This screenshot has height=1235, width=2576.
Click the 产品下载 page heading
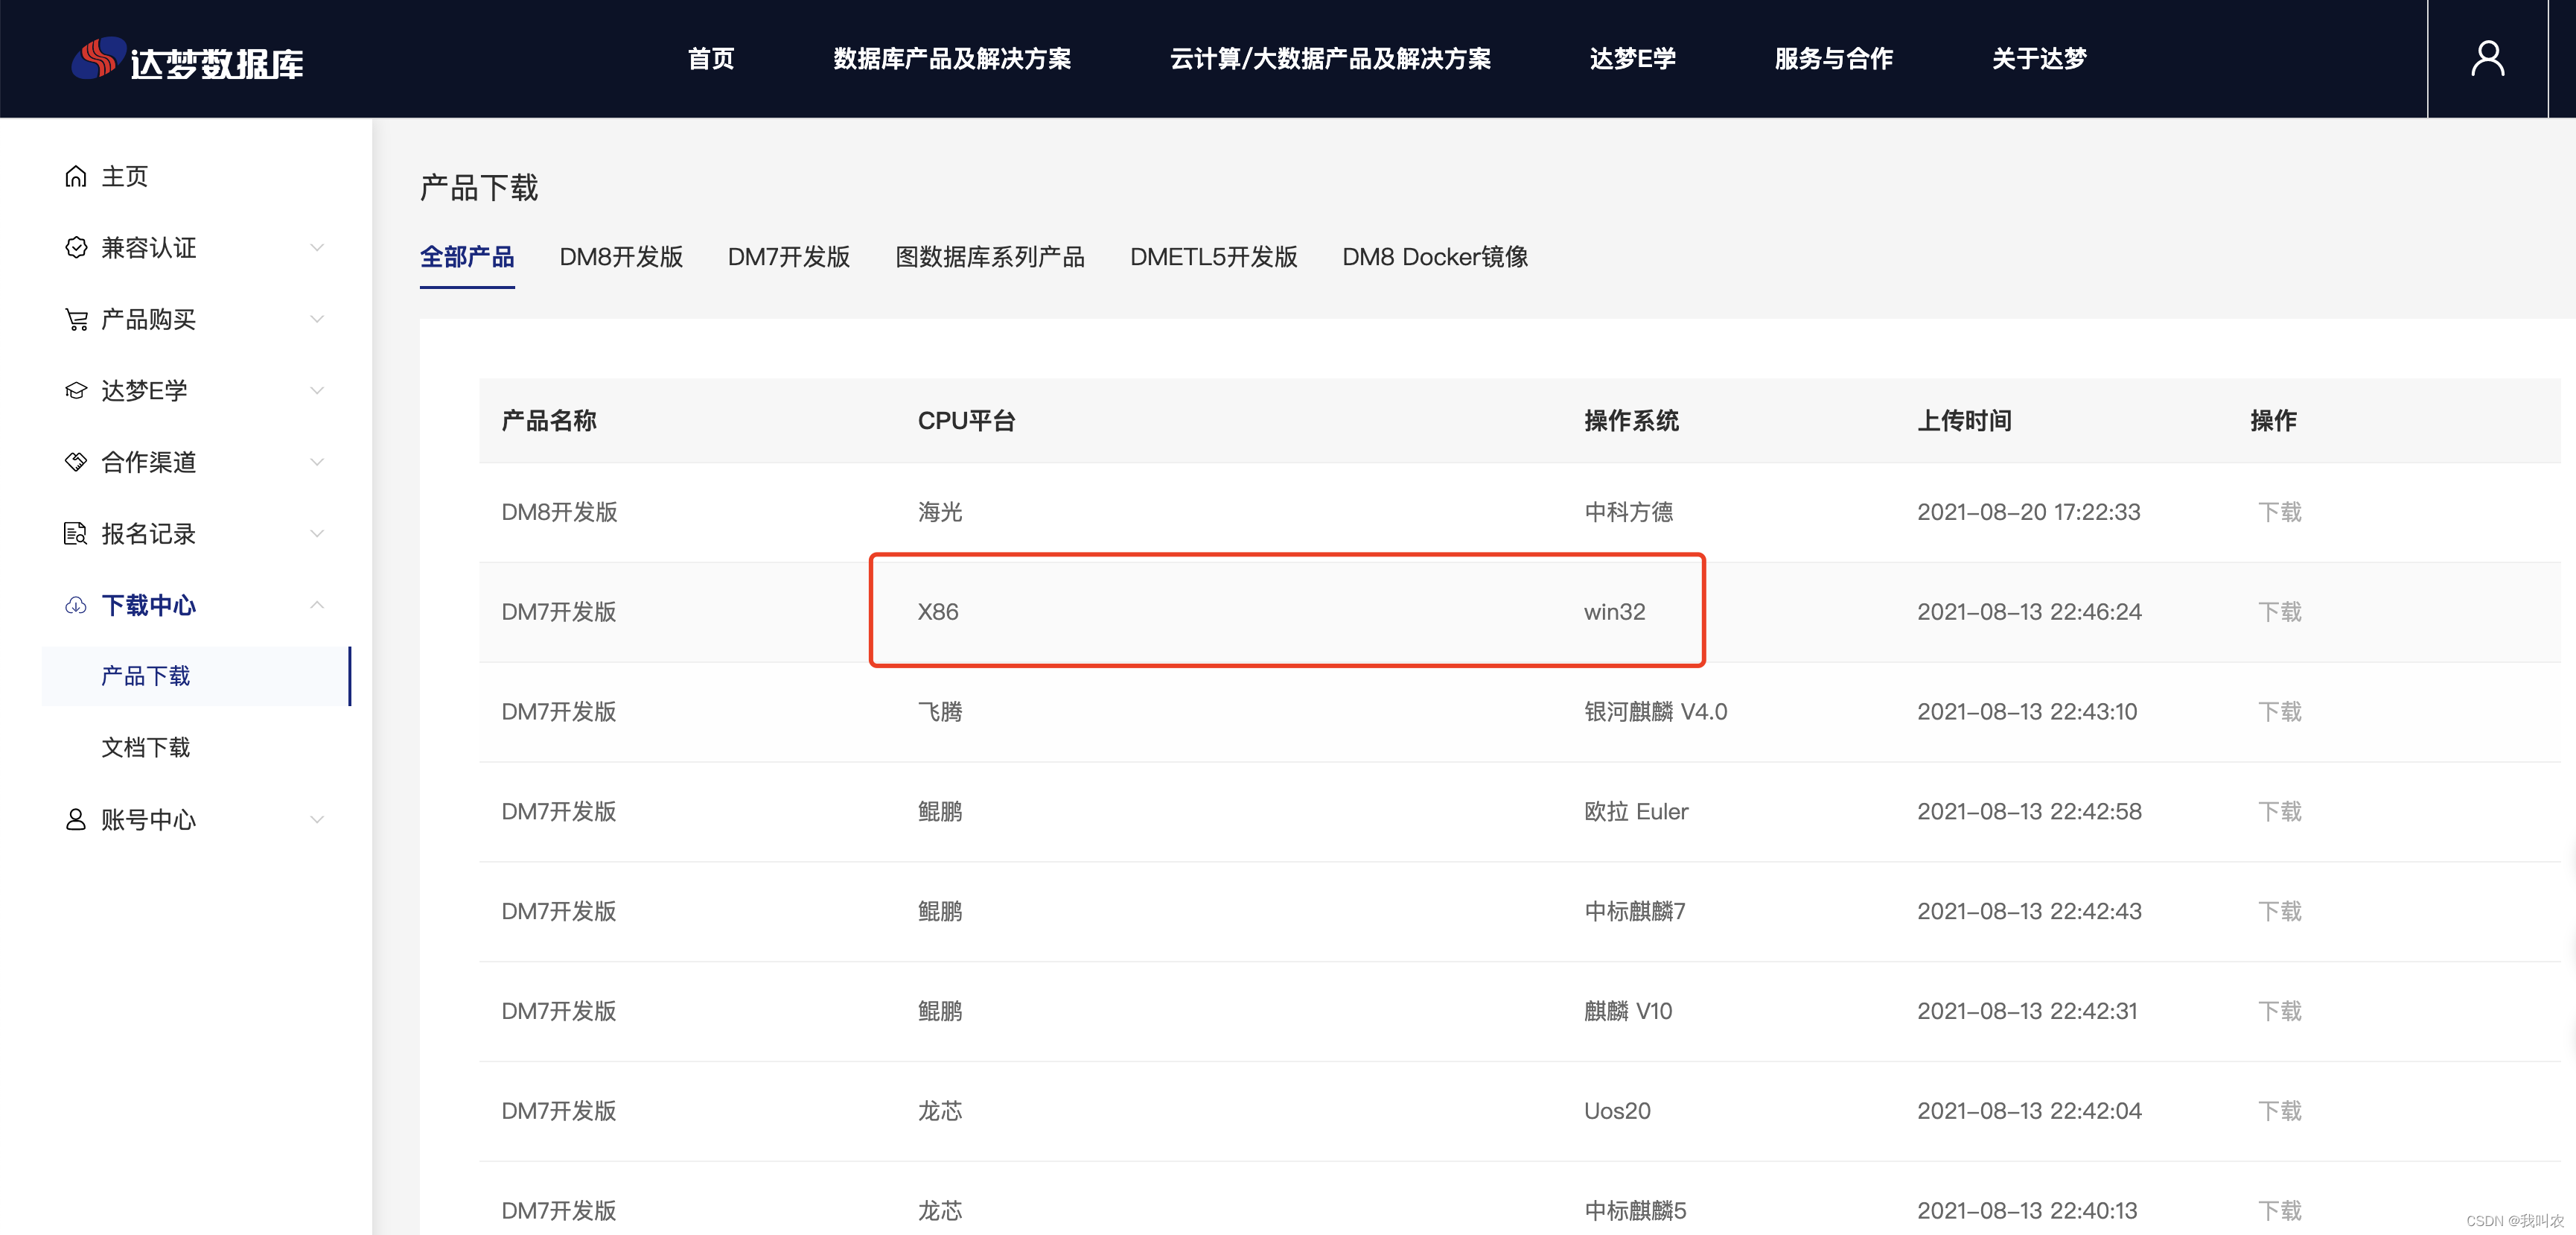tap(479, 187)
